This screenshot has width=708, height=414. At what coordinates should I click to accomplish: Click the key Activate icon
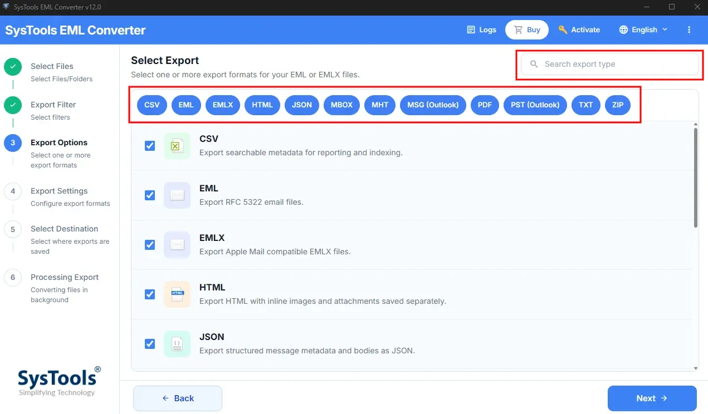click(563, 29)
